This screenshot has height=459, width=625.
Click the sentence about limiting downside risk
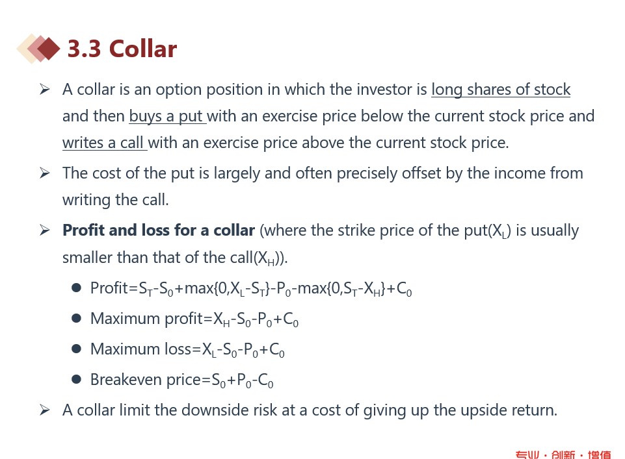coord(310,410)
